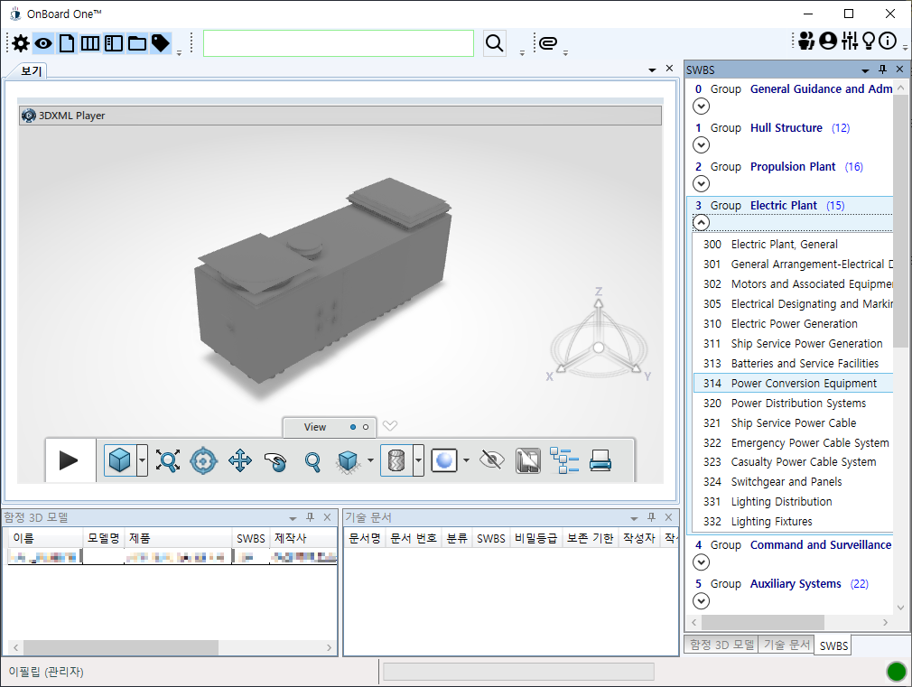Click the heart-shaped collapse chevron next to View
The height and width of the screenshot is (687, 912).
(x=390, y=426)
